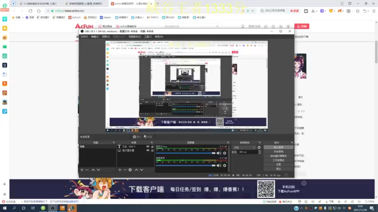
Task: Open the 淡出 transition dropdown
Action: click(x=244, y=147)
